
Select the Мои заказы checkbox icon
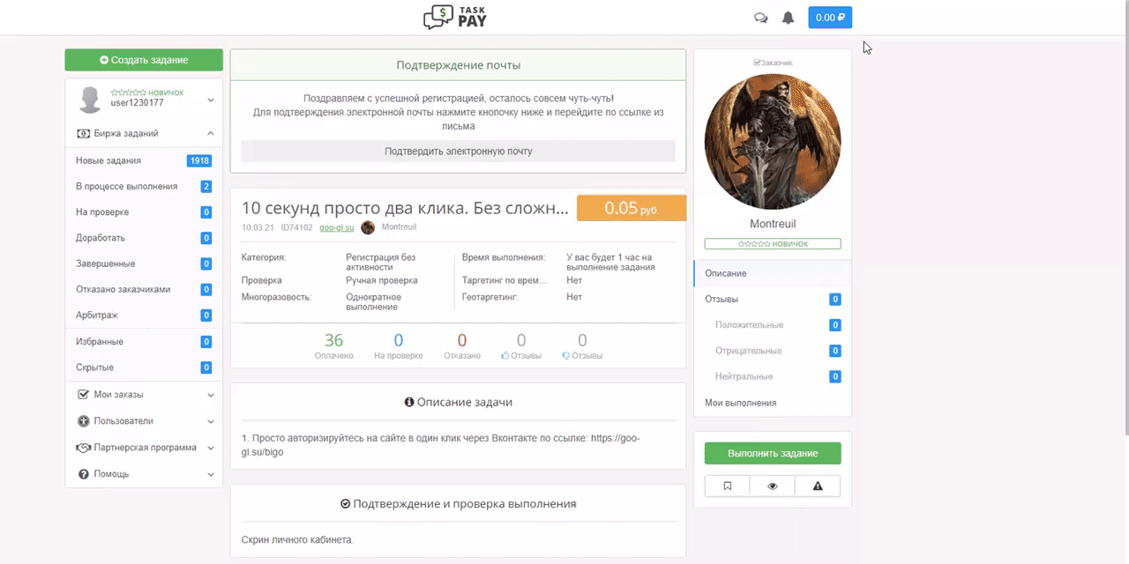click(84, 395)
